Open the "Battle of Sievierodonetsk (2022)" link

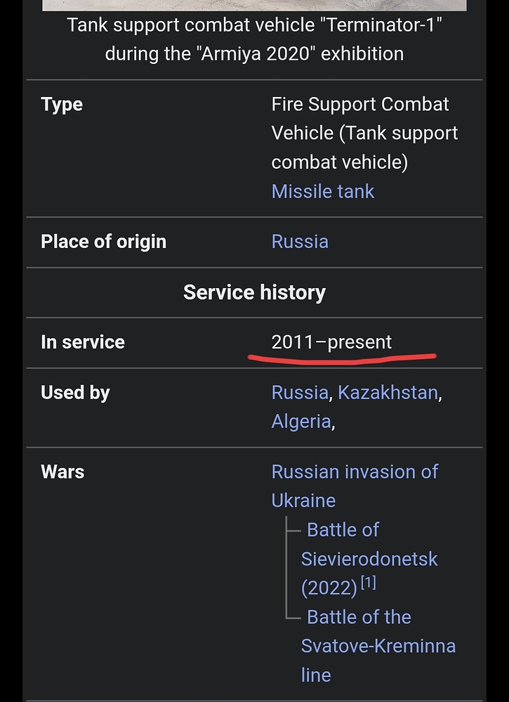tap(369, 559)
